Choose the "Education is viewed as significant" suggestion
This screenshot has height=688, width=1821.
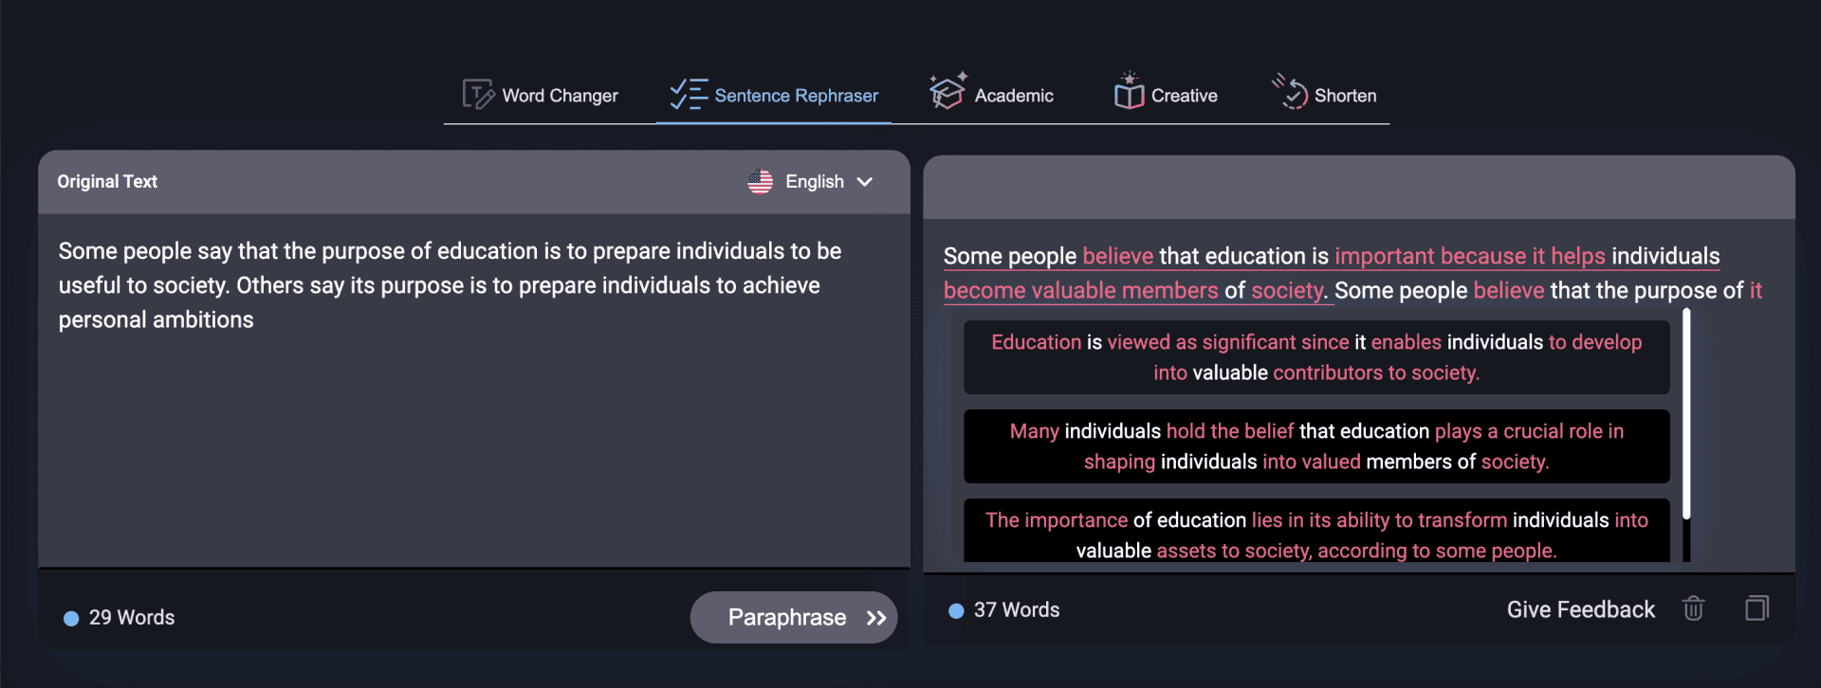coord(1316,357)
